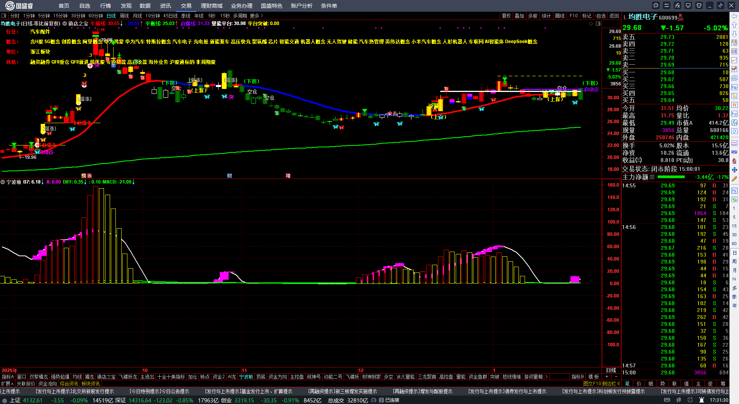Viewport: 739px width, 404px height.
Task: Open the 今日公告提示 news link
Action: pos(159,391)
